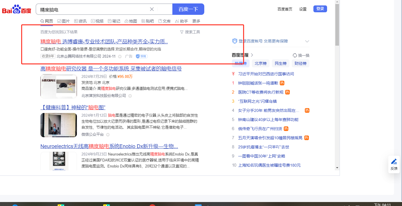The height and width of the screenshot is (206, 402).
Task: Click the 登录 login button
Action: (x=320, y=9)
